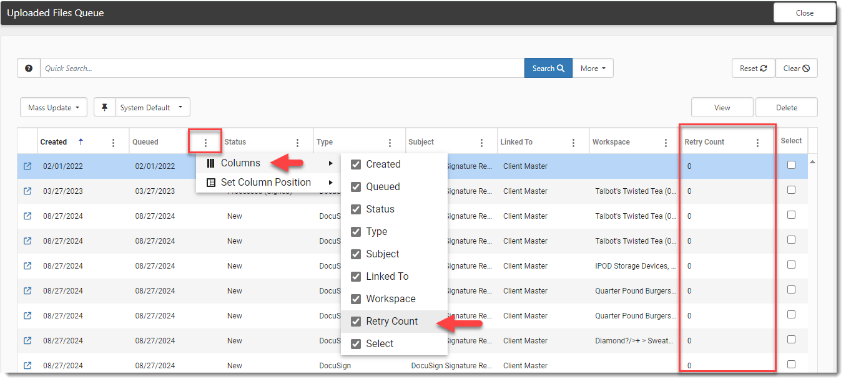Open the Queued column three-dot menu
The image size is (846, 382).
point(205,143)
